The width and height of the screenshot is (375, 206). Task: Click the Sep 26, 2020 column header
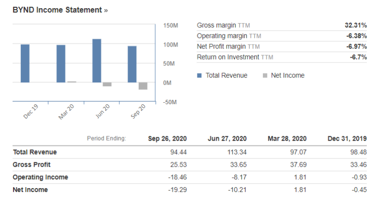167,139
